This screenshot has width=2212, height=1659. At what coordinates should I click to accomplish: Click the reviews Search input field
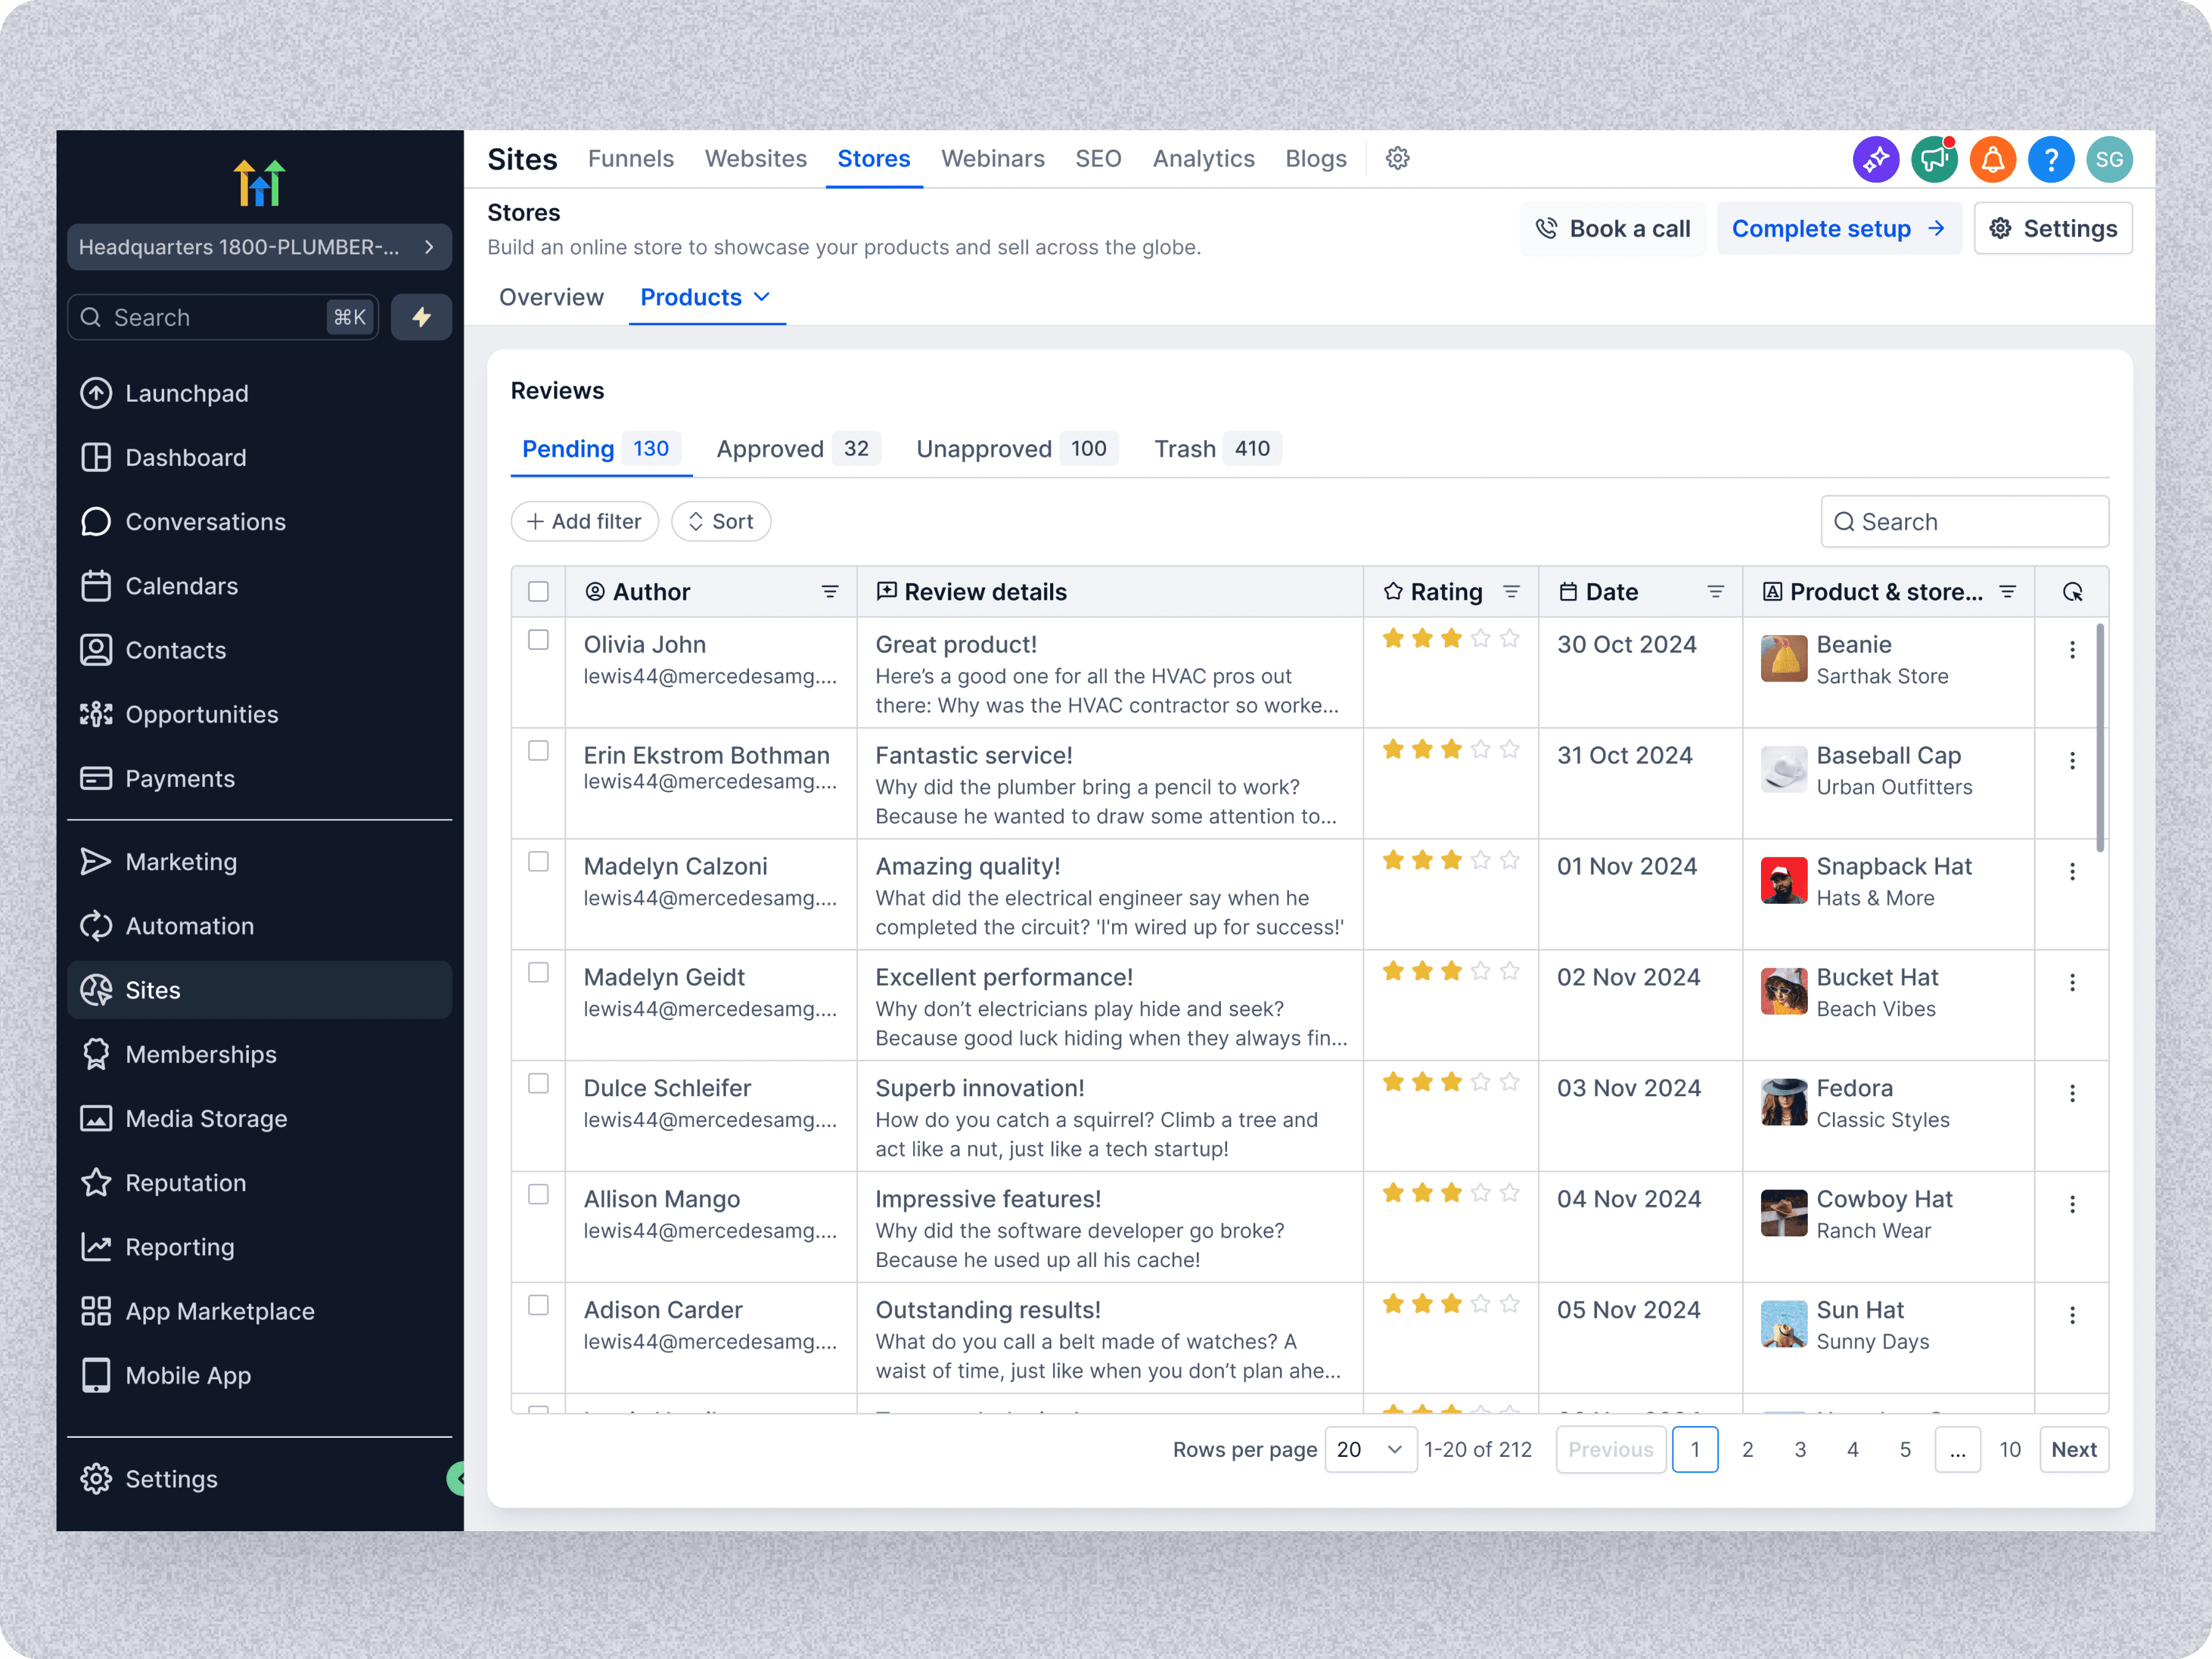click(1964, 522)
